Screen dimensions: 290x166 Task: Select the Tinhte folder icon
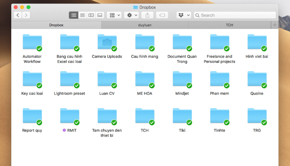click(220, 116)
